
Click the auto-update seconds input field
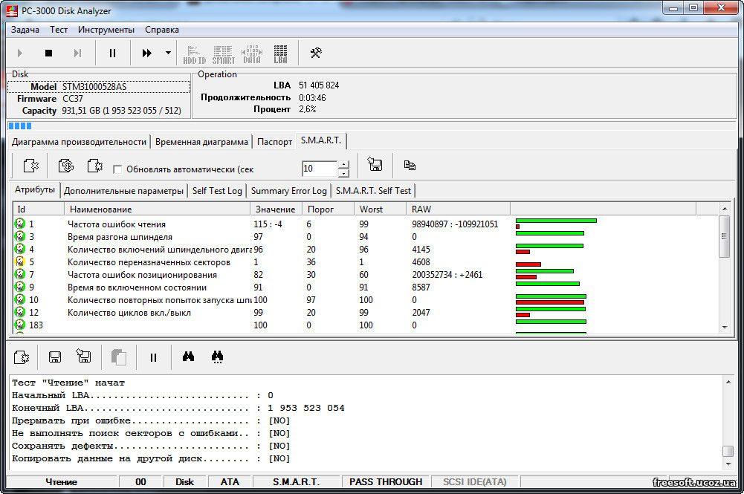(320, 169)
